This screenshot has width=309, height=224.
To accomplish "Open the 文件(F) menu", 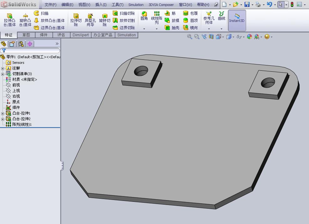I will click(50, 4).
